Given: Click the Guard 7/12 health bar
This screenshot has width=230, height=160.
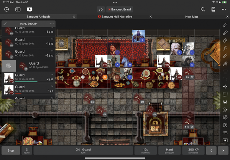Looking at the screenshot, I should 26,82.
